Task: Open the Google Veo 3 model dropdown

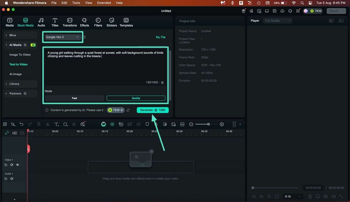Action: coord(62,37)
